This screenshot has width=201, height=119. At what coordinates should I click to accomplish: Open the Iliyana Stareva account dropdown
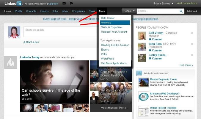tap(163, 4)
